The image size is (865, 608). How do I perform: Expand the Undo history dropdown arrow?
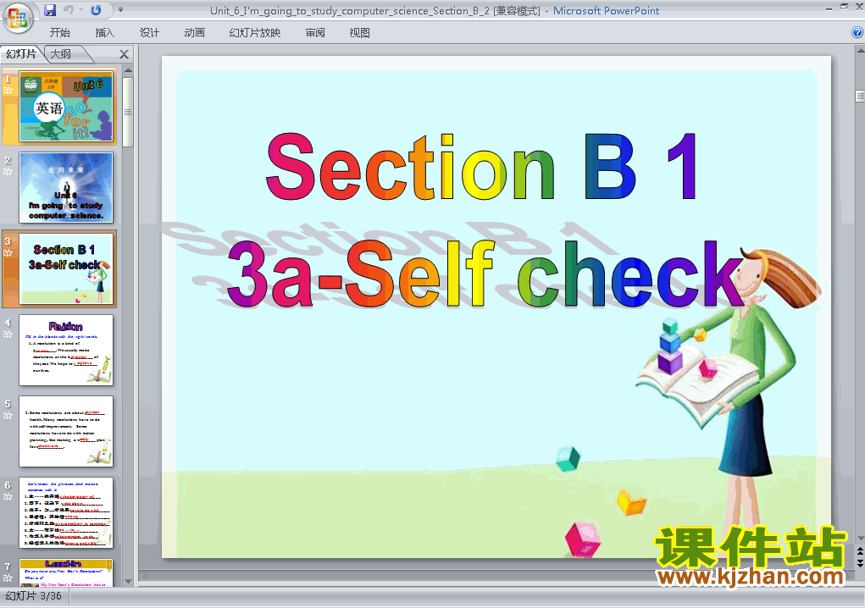[x=80, y=10]
